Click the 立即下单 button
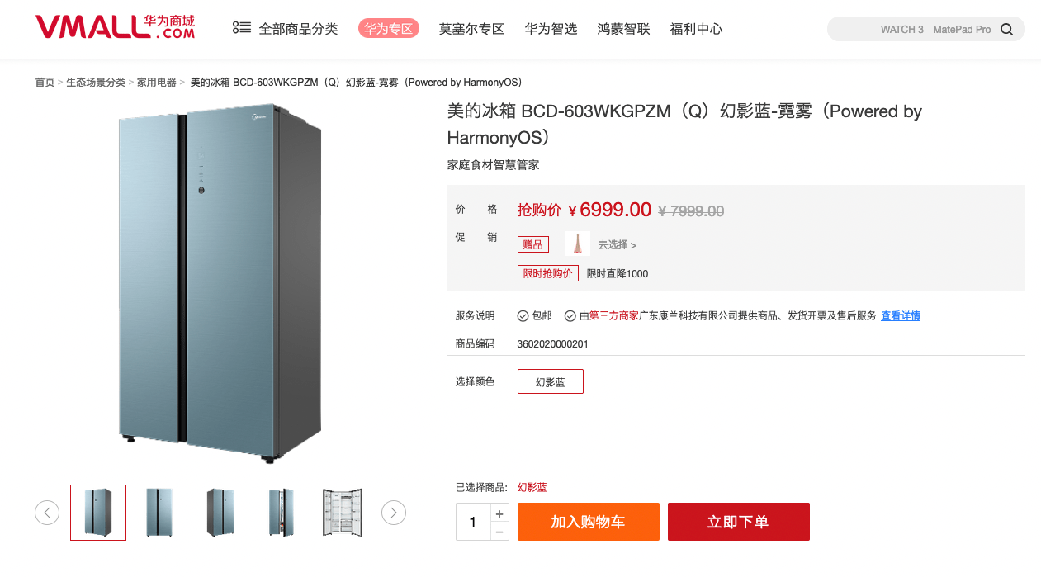This screenshot has width=1041, height=577. (739, 522)
